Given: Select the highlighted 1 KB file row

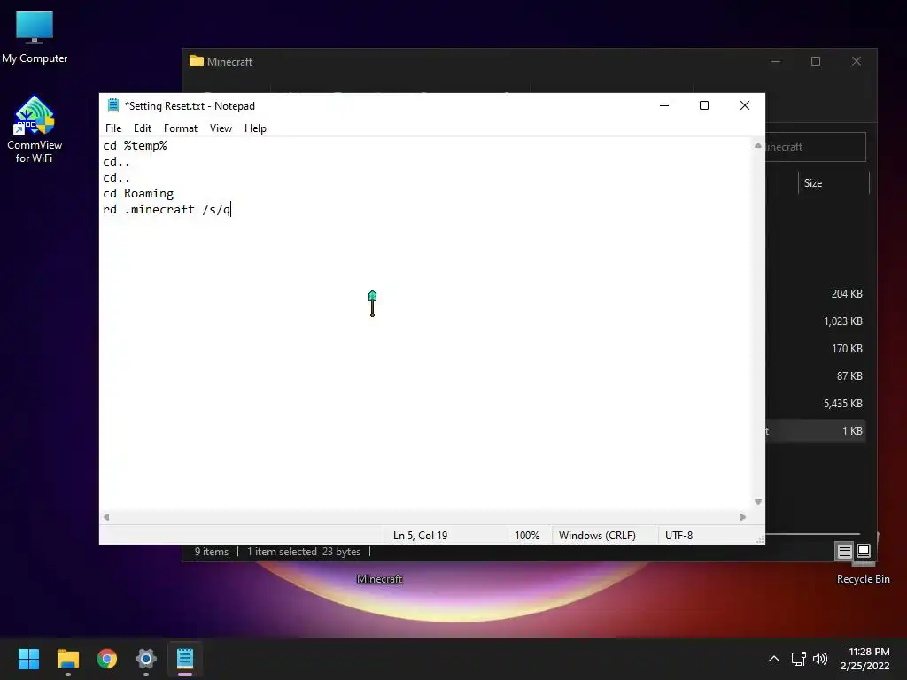Looking at the screenshot, I should 815,431.
